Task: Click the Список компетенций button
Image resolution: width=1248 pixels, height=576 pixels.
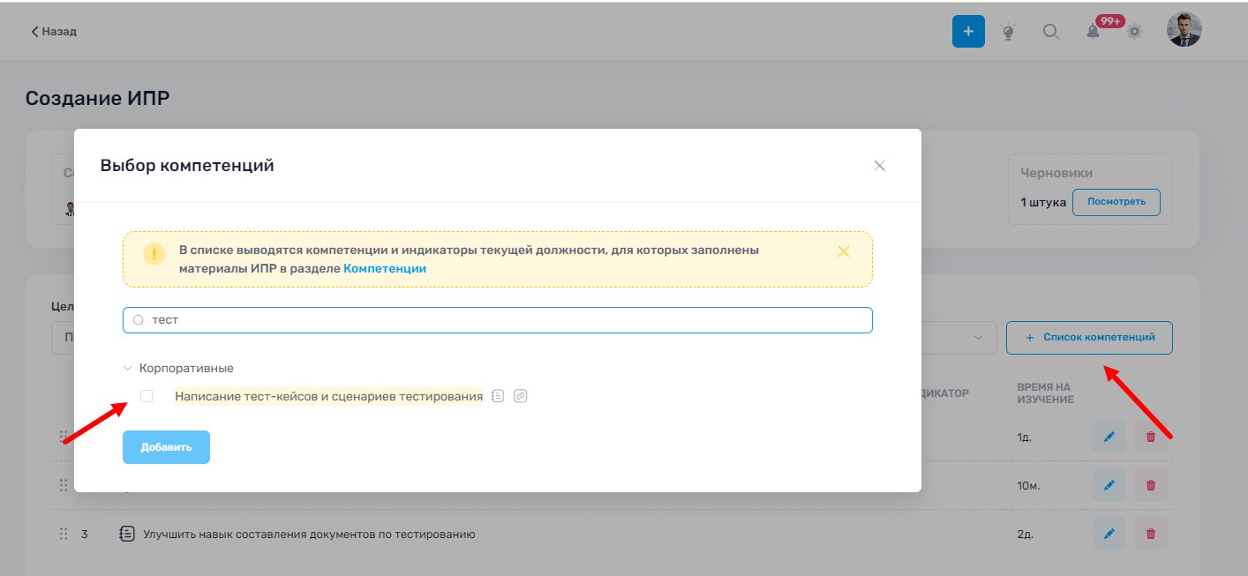Action: pyautogui.click(x=1088, y=338)
